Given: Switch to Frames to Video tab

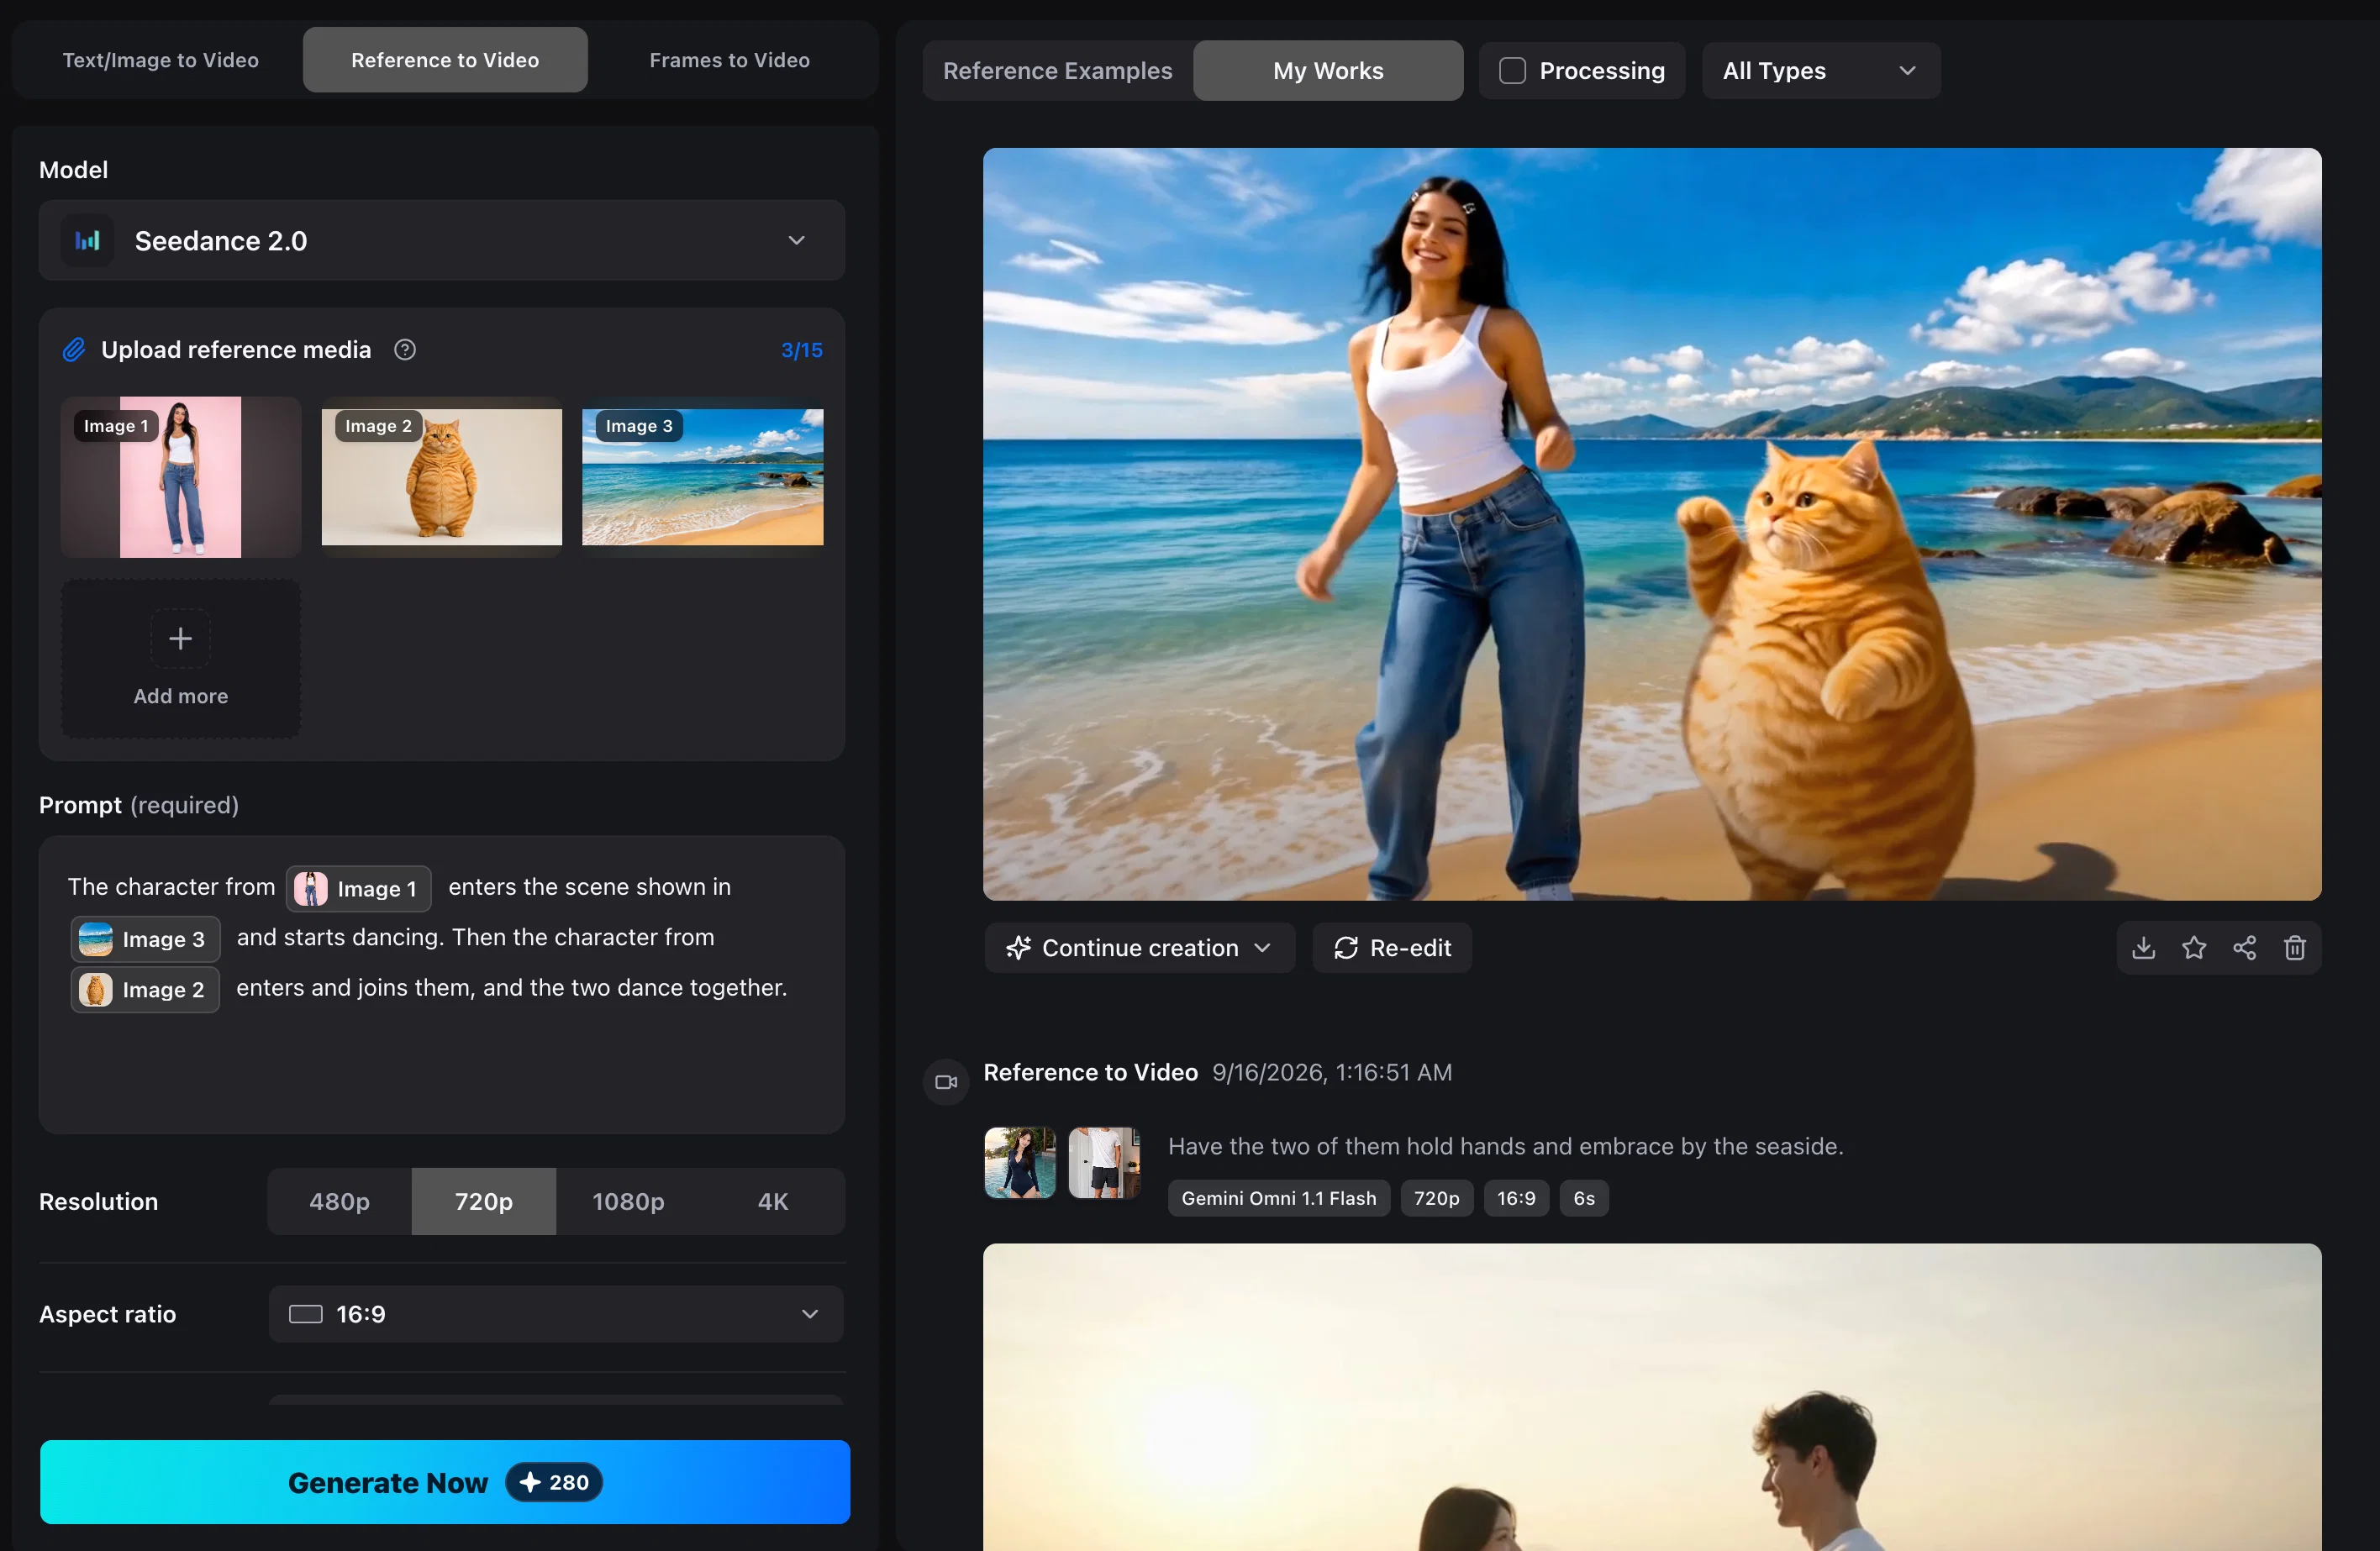Looking at the screenshot, I should (729, 60).
